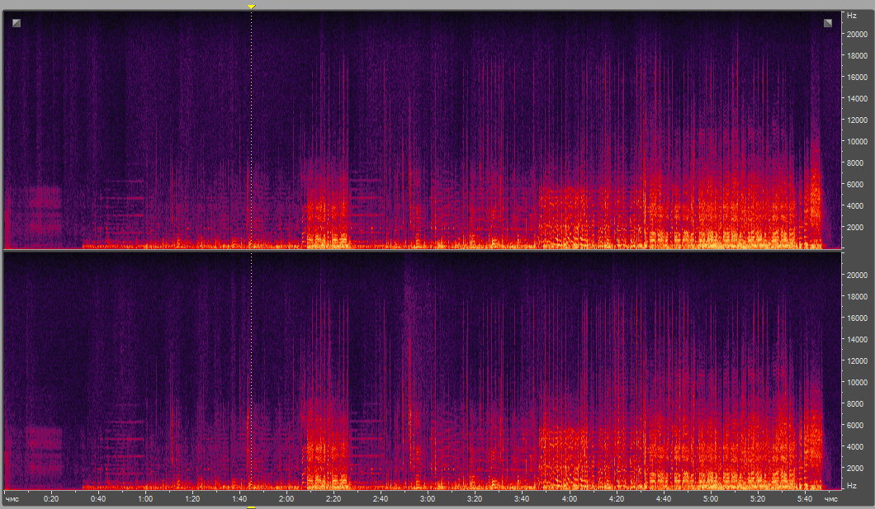Click the 0:20 mark on time ruler
This screenshot has height=509, width=875.
51,499
